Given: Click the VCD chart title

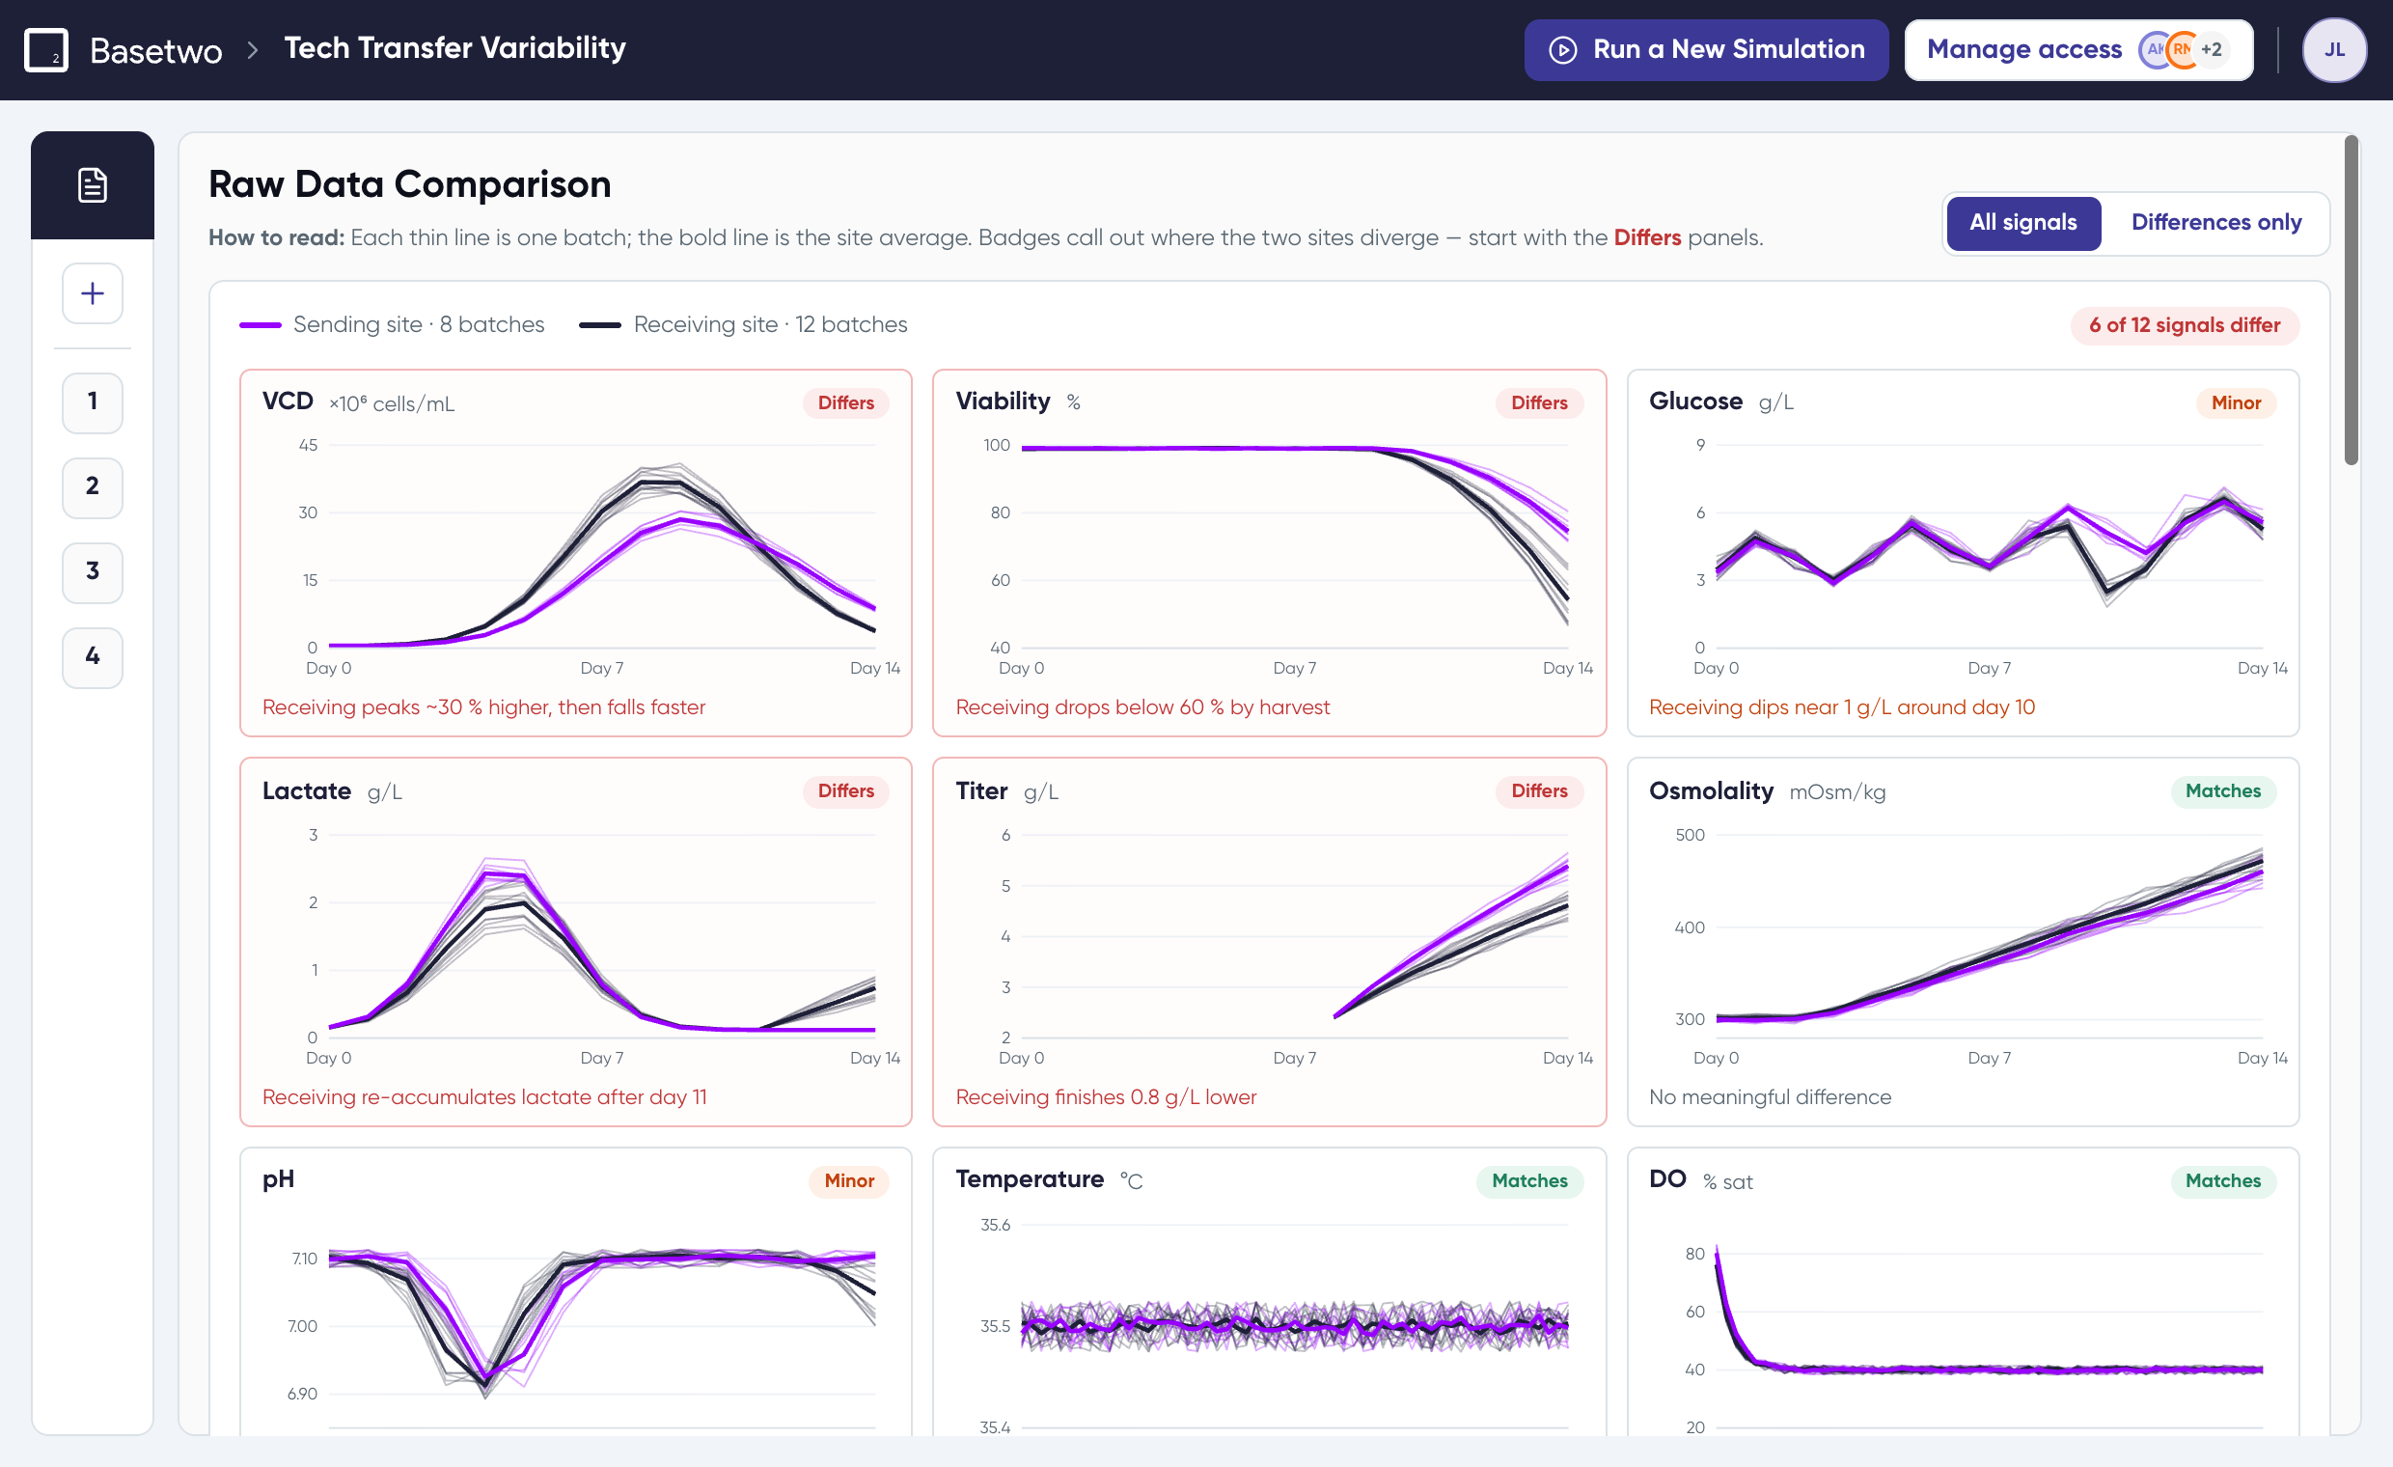Looking at the screenshot, I should pyautogui.click(x=288, y=401).
